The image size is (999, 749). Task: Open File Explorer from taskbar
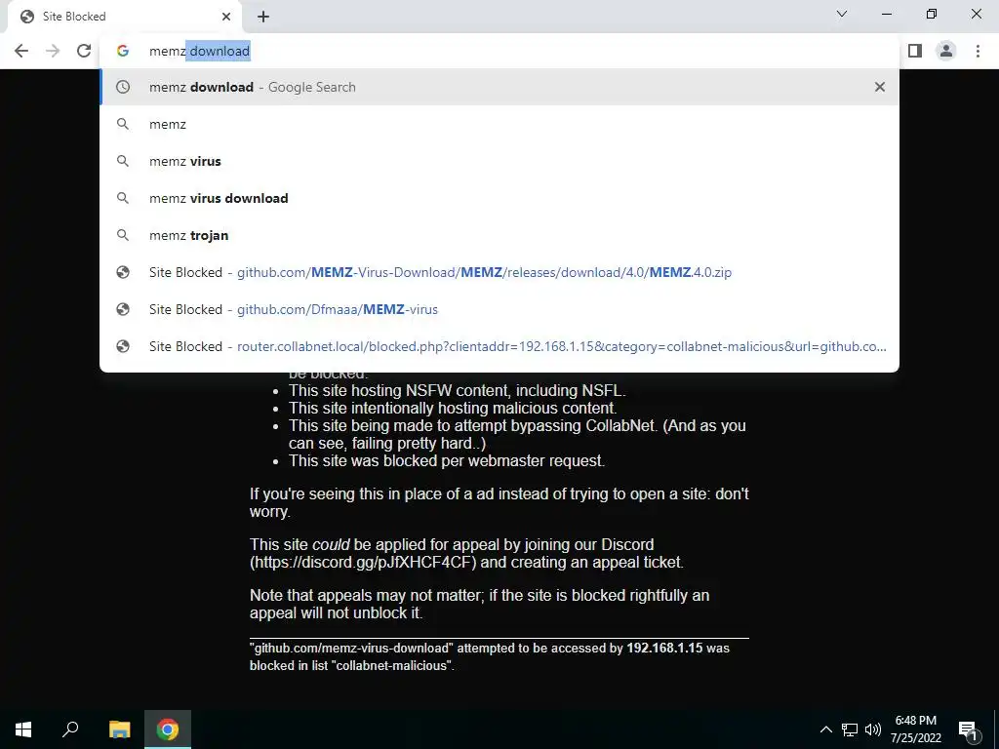119,729
